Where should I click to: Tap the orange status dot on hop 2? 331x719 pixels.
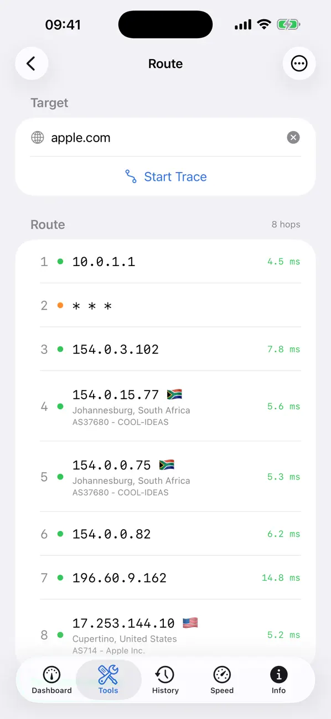[60, 305]
